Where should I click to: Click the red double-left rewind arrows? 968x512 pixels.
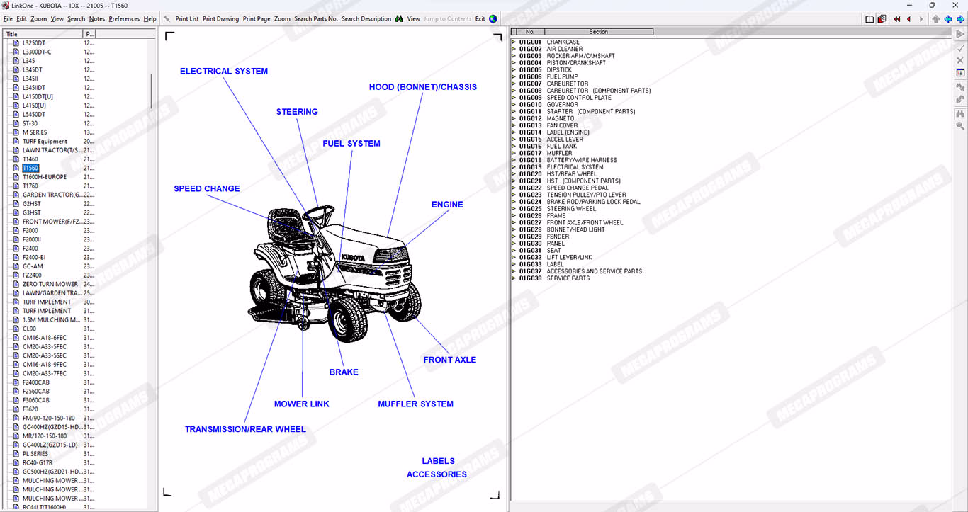[x=896, y=19]
